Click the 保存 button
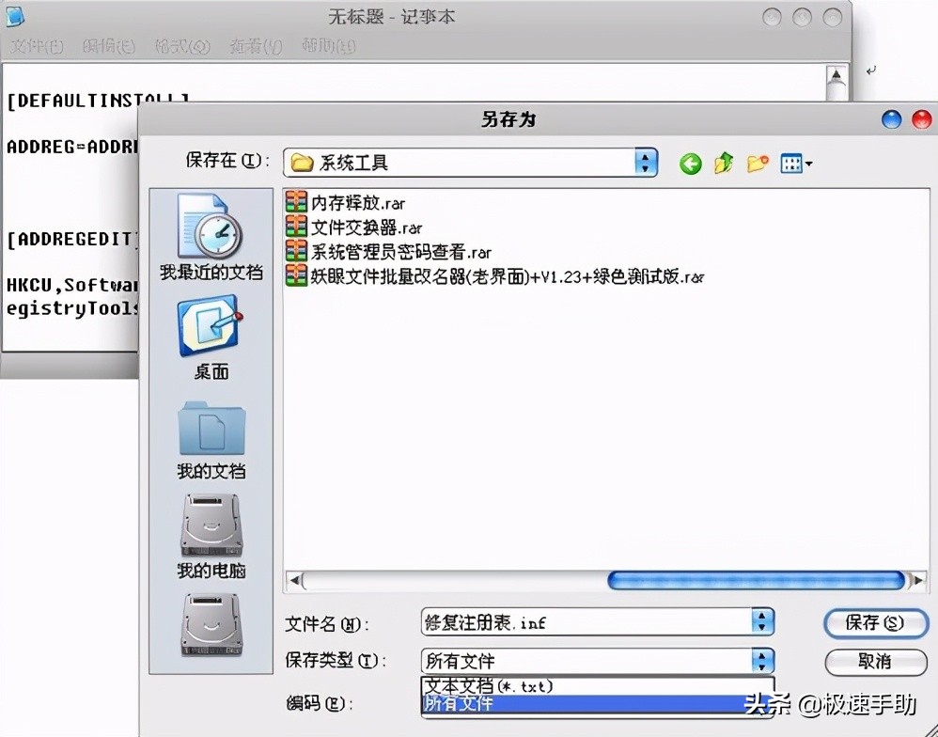938x737 pixels. point(875,623)
